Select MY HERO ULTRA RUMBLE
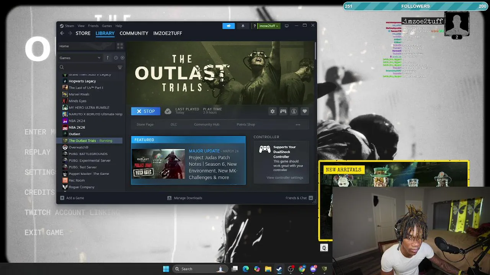This screenshot has height=275, width=490. pyautogui.click(x=89, y=108)
